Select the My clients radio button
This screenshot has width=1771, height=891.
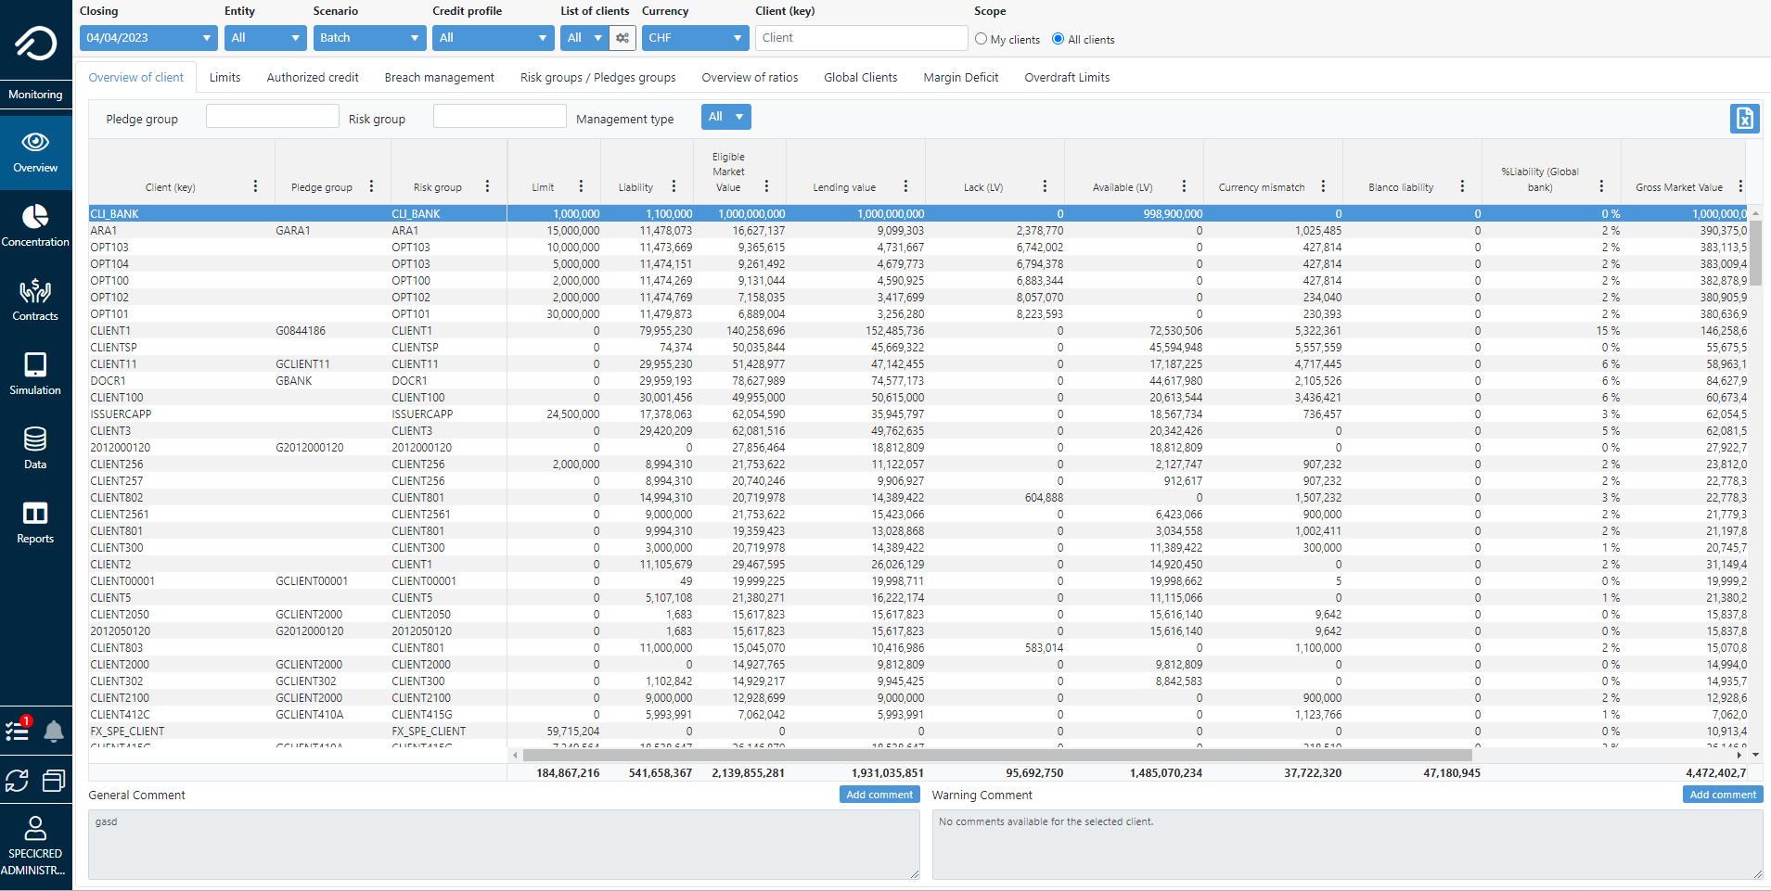[981, 39]
